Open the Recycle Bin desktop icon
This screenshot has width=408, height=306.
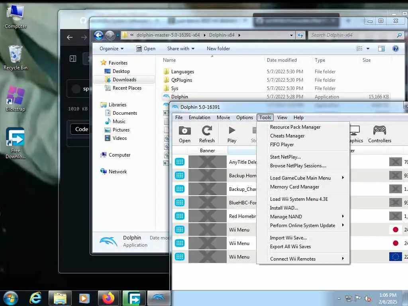pyautogui.click(x=16, y=58)
